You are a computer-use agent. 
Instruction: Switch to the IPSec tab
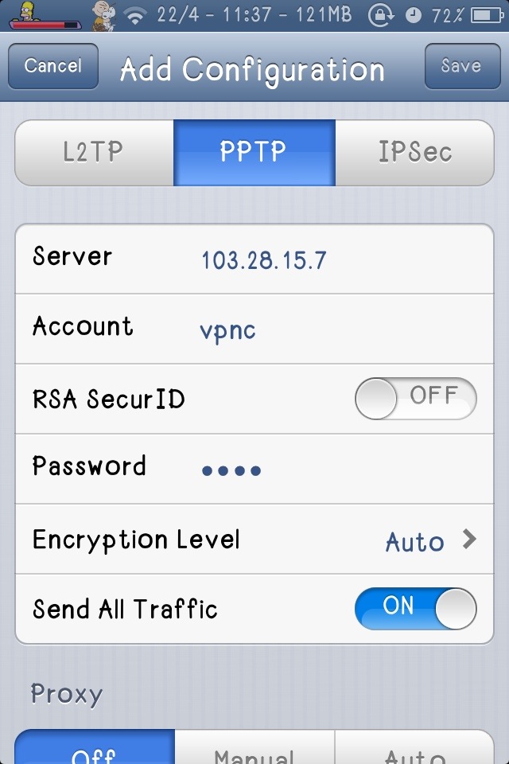pos(414,153)
